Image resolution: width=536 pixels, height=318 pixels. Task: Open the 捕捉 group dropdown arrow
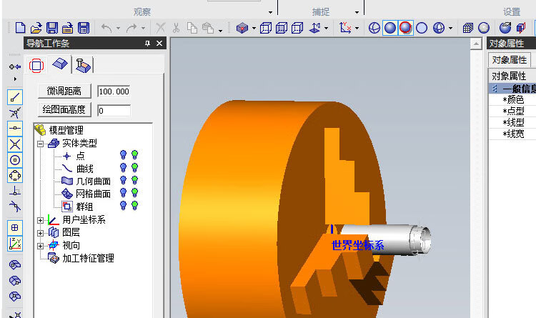357,12
